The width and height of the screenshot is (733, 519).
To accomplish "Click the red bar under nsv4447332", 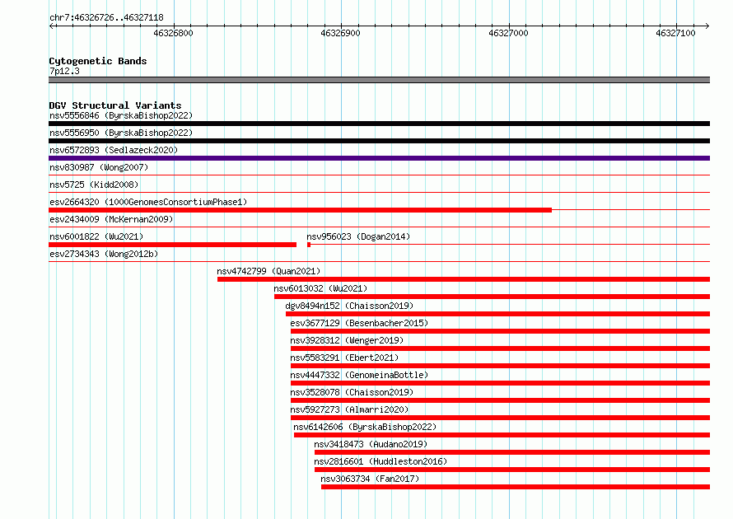I will (x=500, y=383).
